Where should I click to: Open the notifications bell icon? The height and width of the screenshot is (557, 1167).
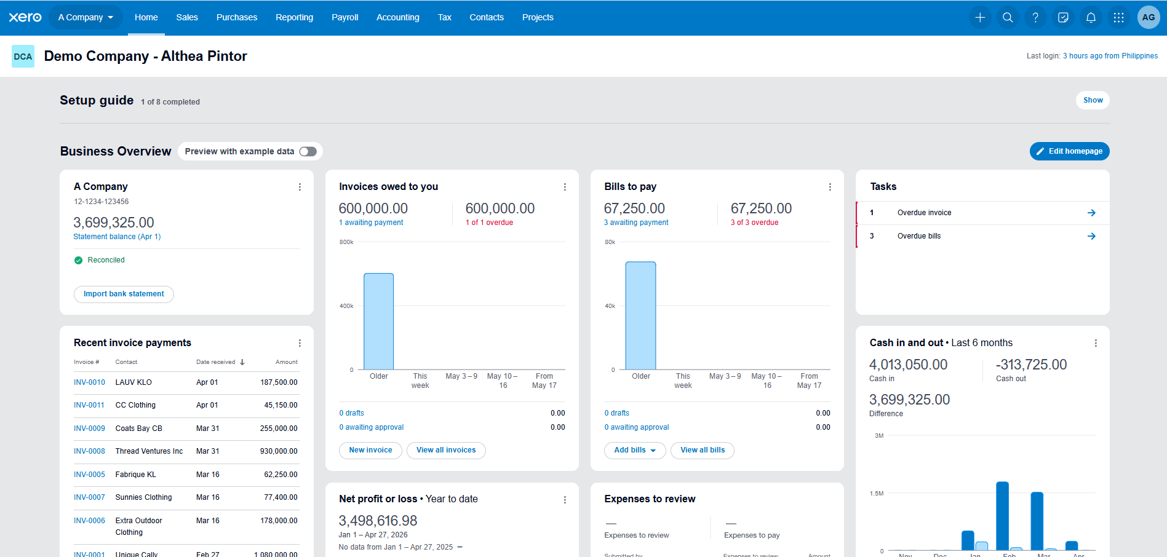pyautogui.click(x=1091, y=17)
